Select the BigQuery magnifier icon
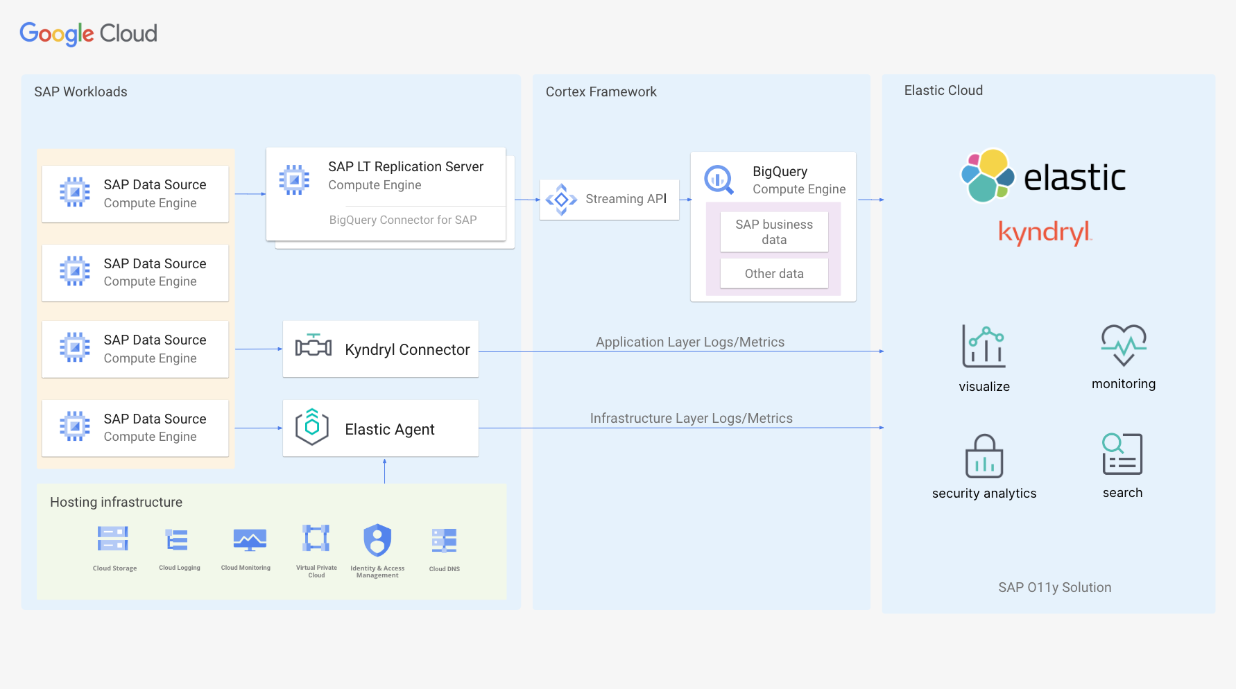 719,180
